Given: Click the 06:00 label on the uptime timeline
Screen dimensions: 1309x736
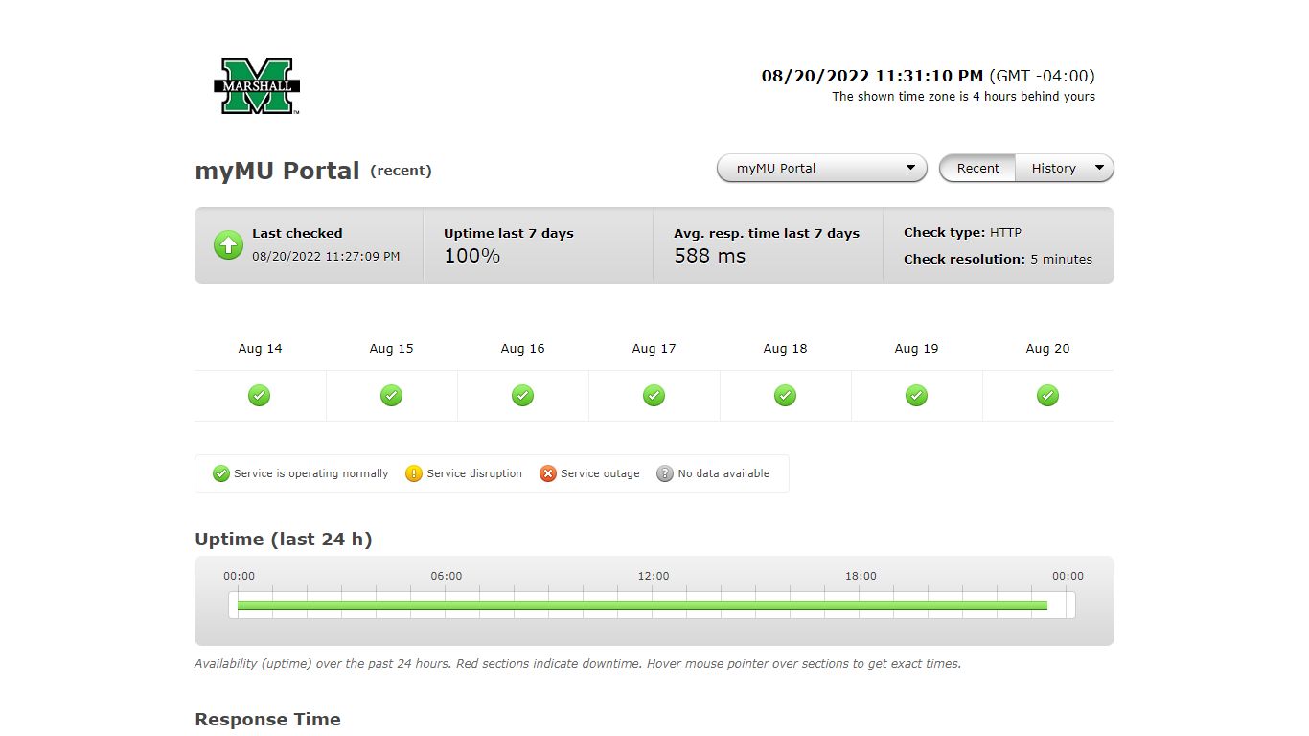Looking at the screenshot, I should click(x=447, y=576).
